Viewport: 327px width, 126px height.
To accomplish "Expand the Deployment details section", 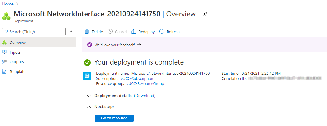I will 88,96.
